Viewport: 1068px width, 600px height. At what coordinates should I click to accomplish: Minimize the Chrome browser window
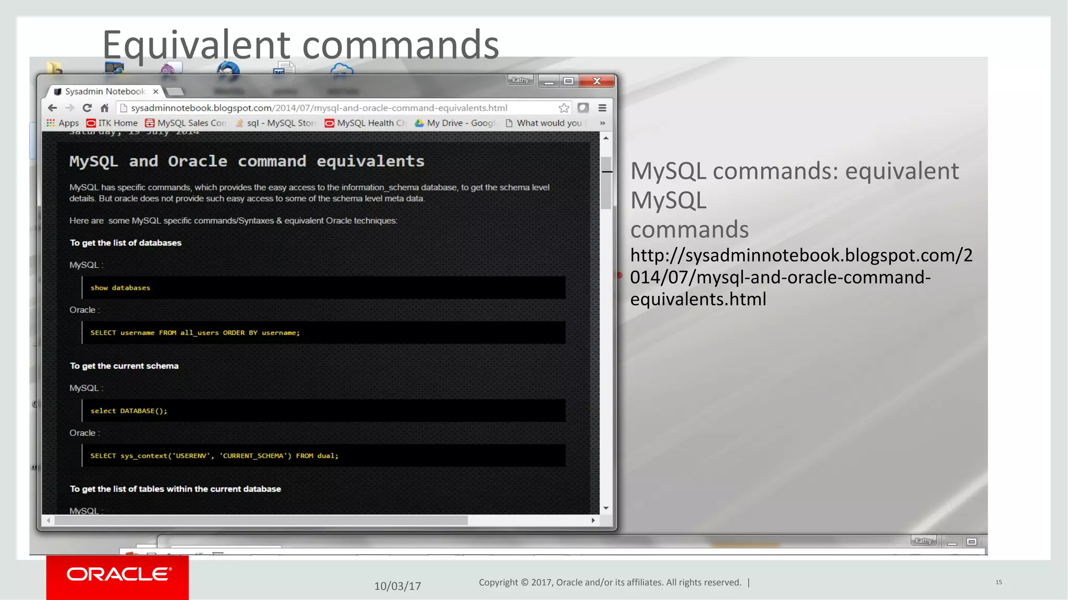(549, 81)
